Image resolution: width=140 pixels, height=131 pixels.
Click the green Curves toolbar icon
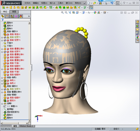pos(85,8)
